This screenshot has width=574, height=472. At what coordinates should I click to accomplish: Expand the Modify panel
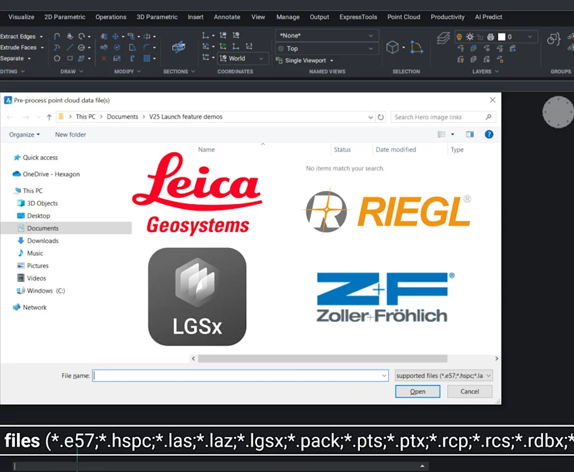coord(127,72)
